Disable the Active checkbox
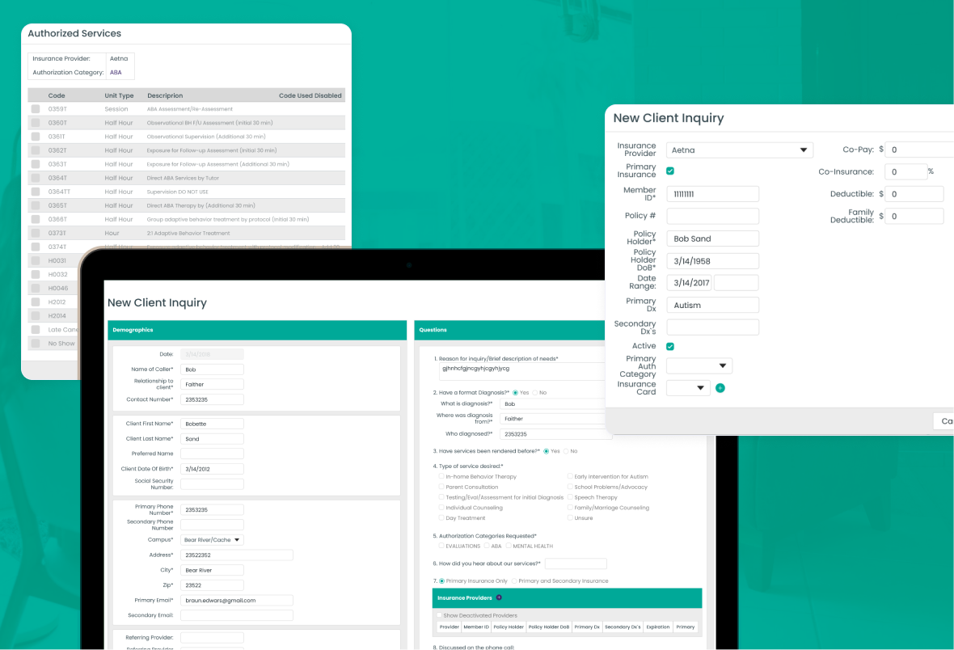The height and width of the screenshot is (650, 954). pyautogui.click(x=669, y=345)
